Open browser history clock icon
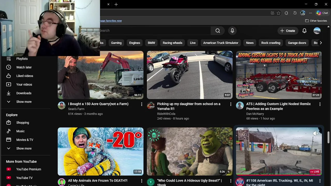The image size is (331, 186). click(x=295, y=13)
